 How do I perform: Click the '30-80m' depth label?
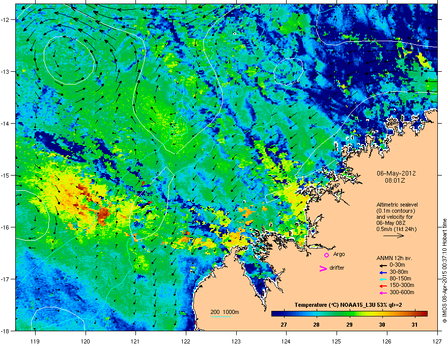(399, 272)
